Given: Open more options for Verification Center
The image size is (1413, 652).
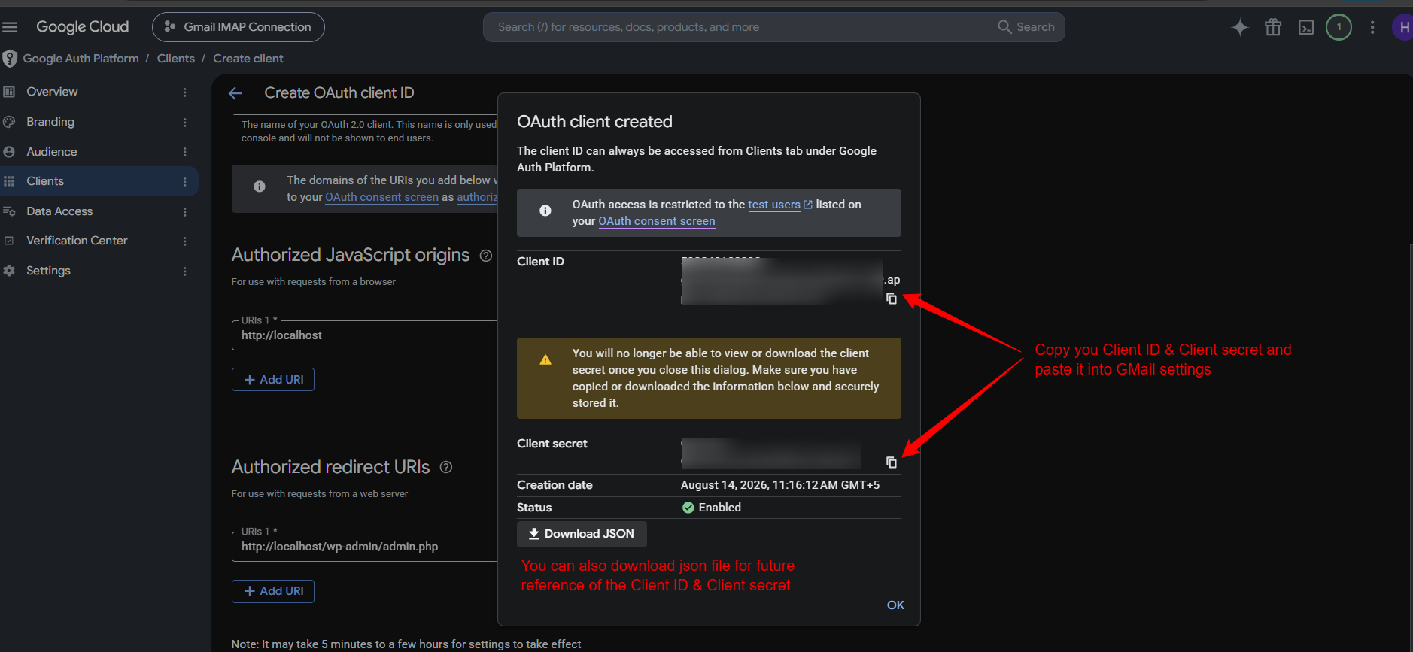Looking at the screenshot, I should pyautogui.click(x=185, y=241).
